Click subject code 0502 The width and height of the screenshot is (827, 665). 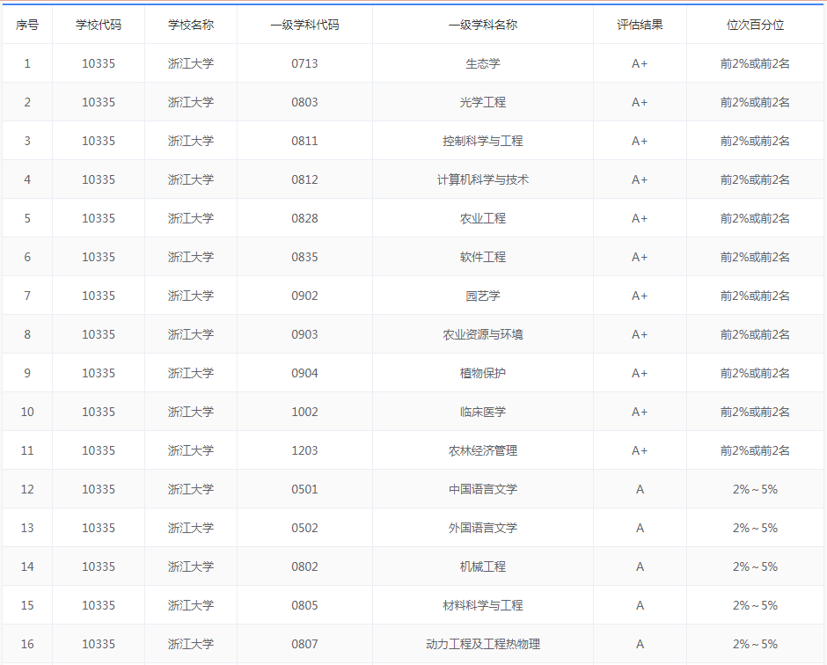click(x=305, y=528)
